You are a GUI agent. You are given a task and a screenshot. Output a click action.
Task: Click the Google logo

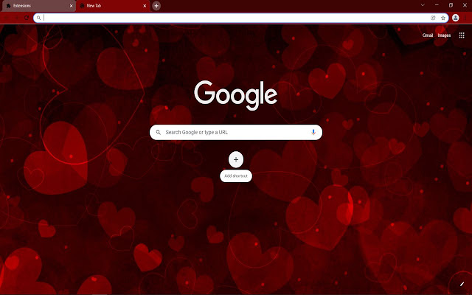pos(236,94)
